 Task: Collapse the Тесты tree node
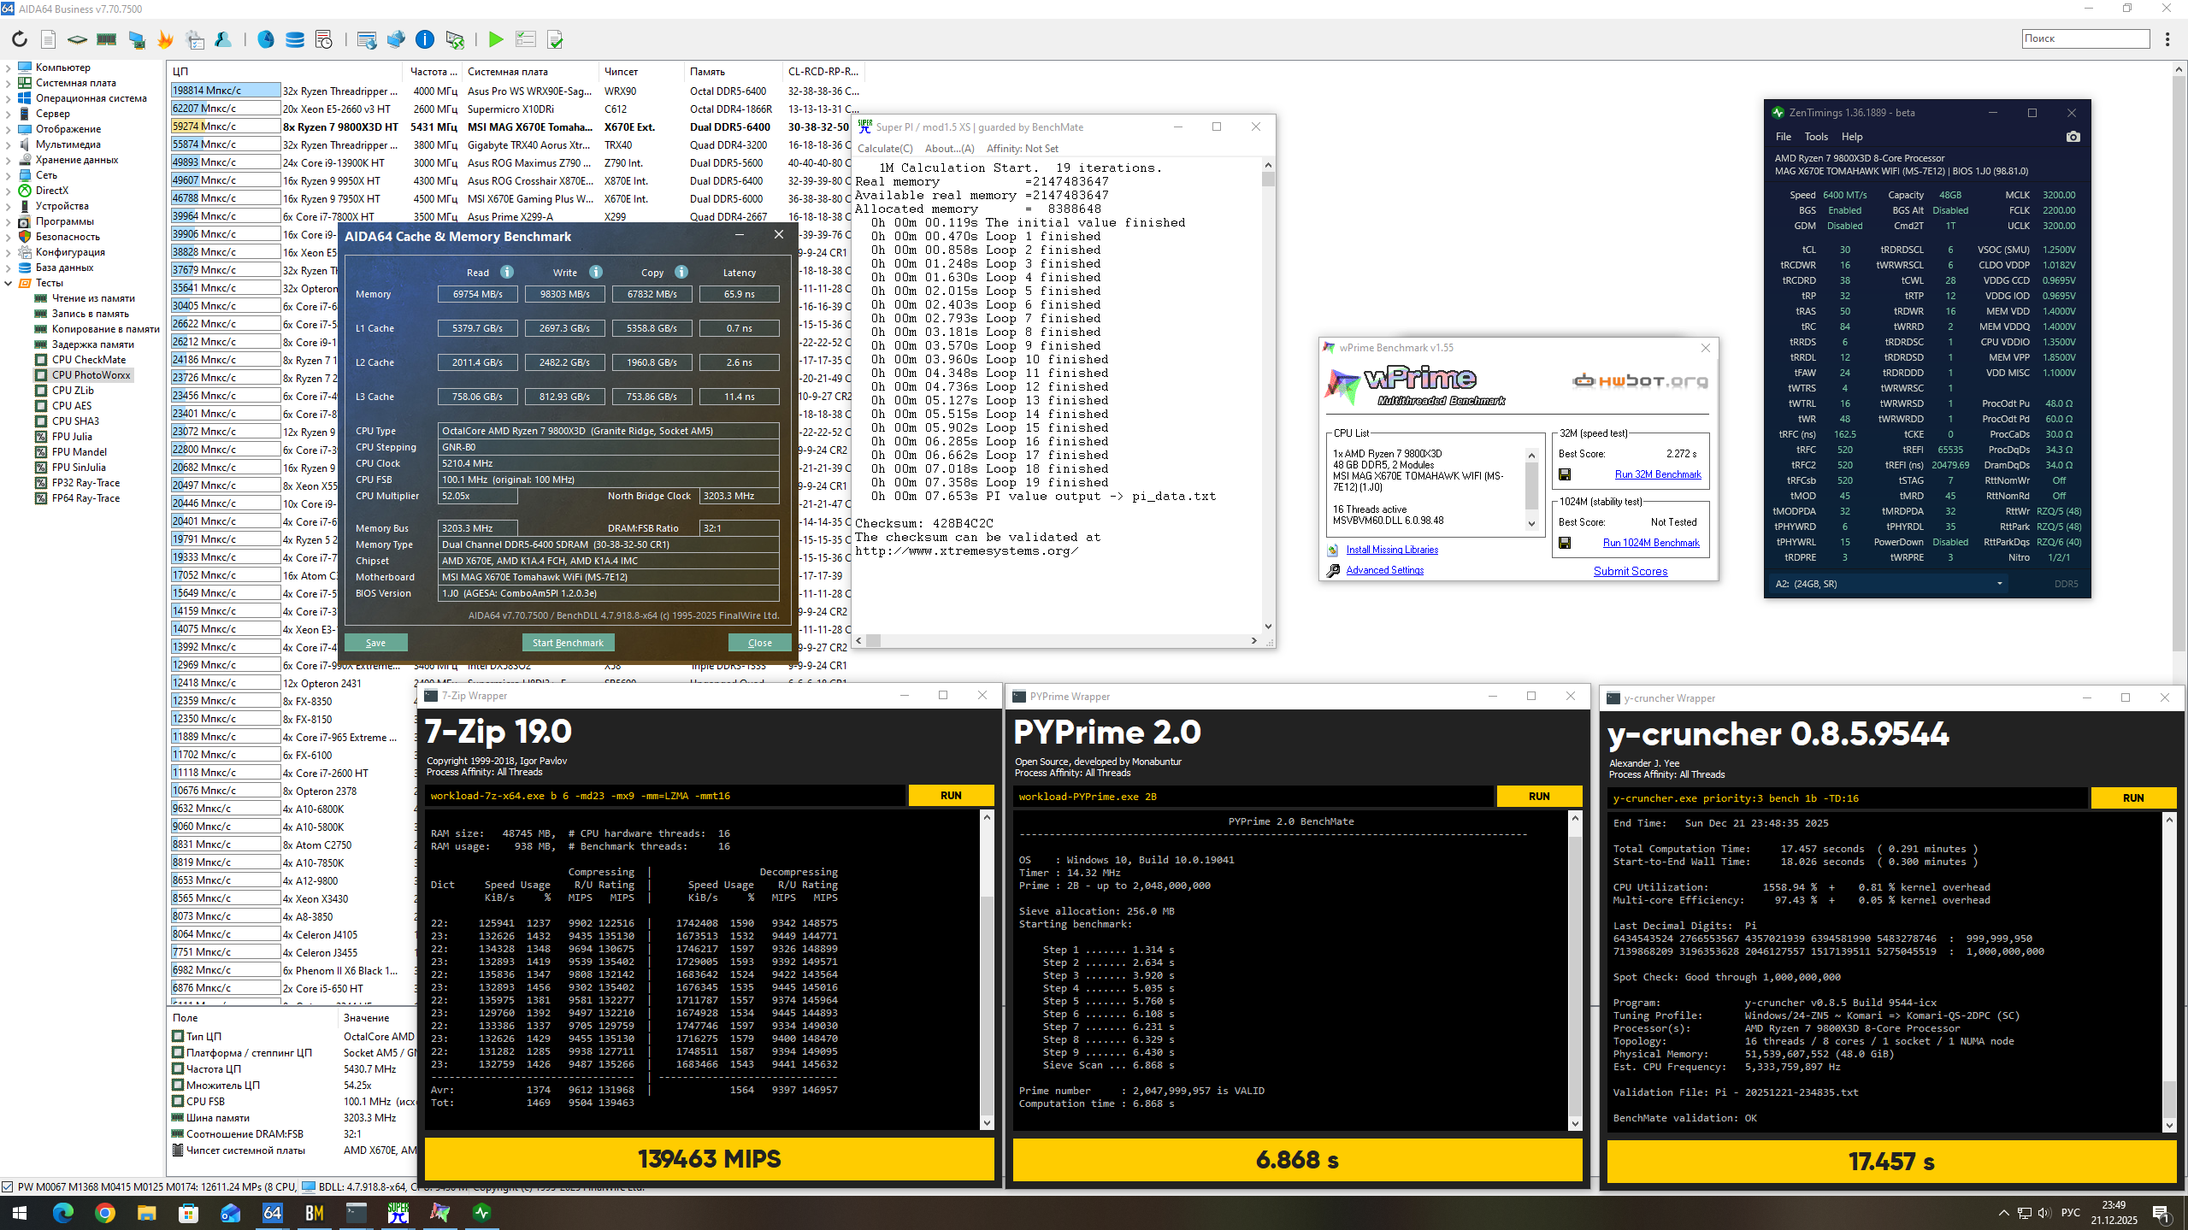tap(9, 283)
